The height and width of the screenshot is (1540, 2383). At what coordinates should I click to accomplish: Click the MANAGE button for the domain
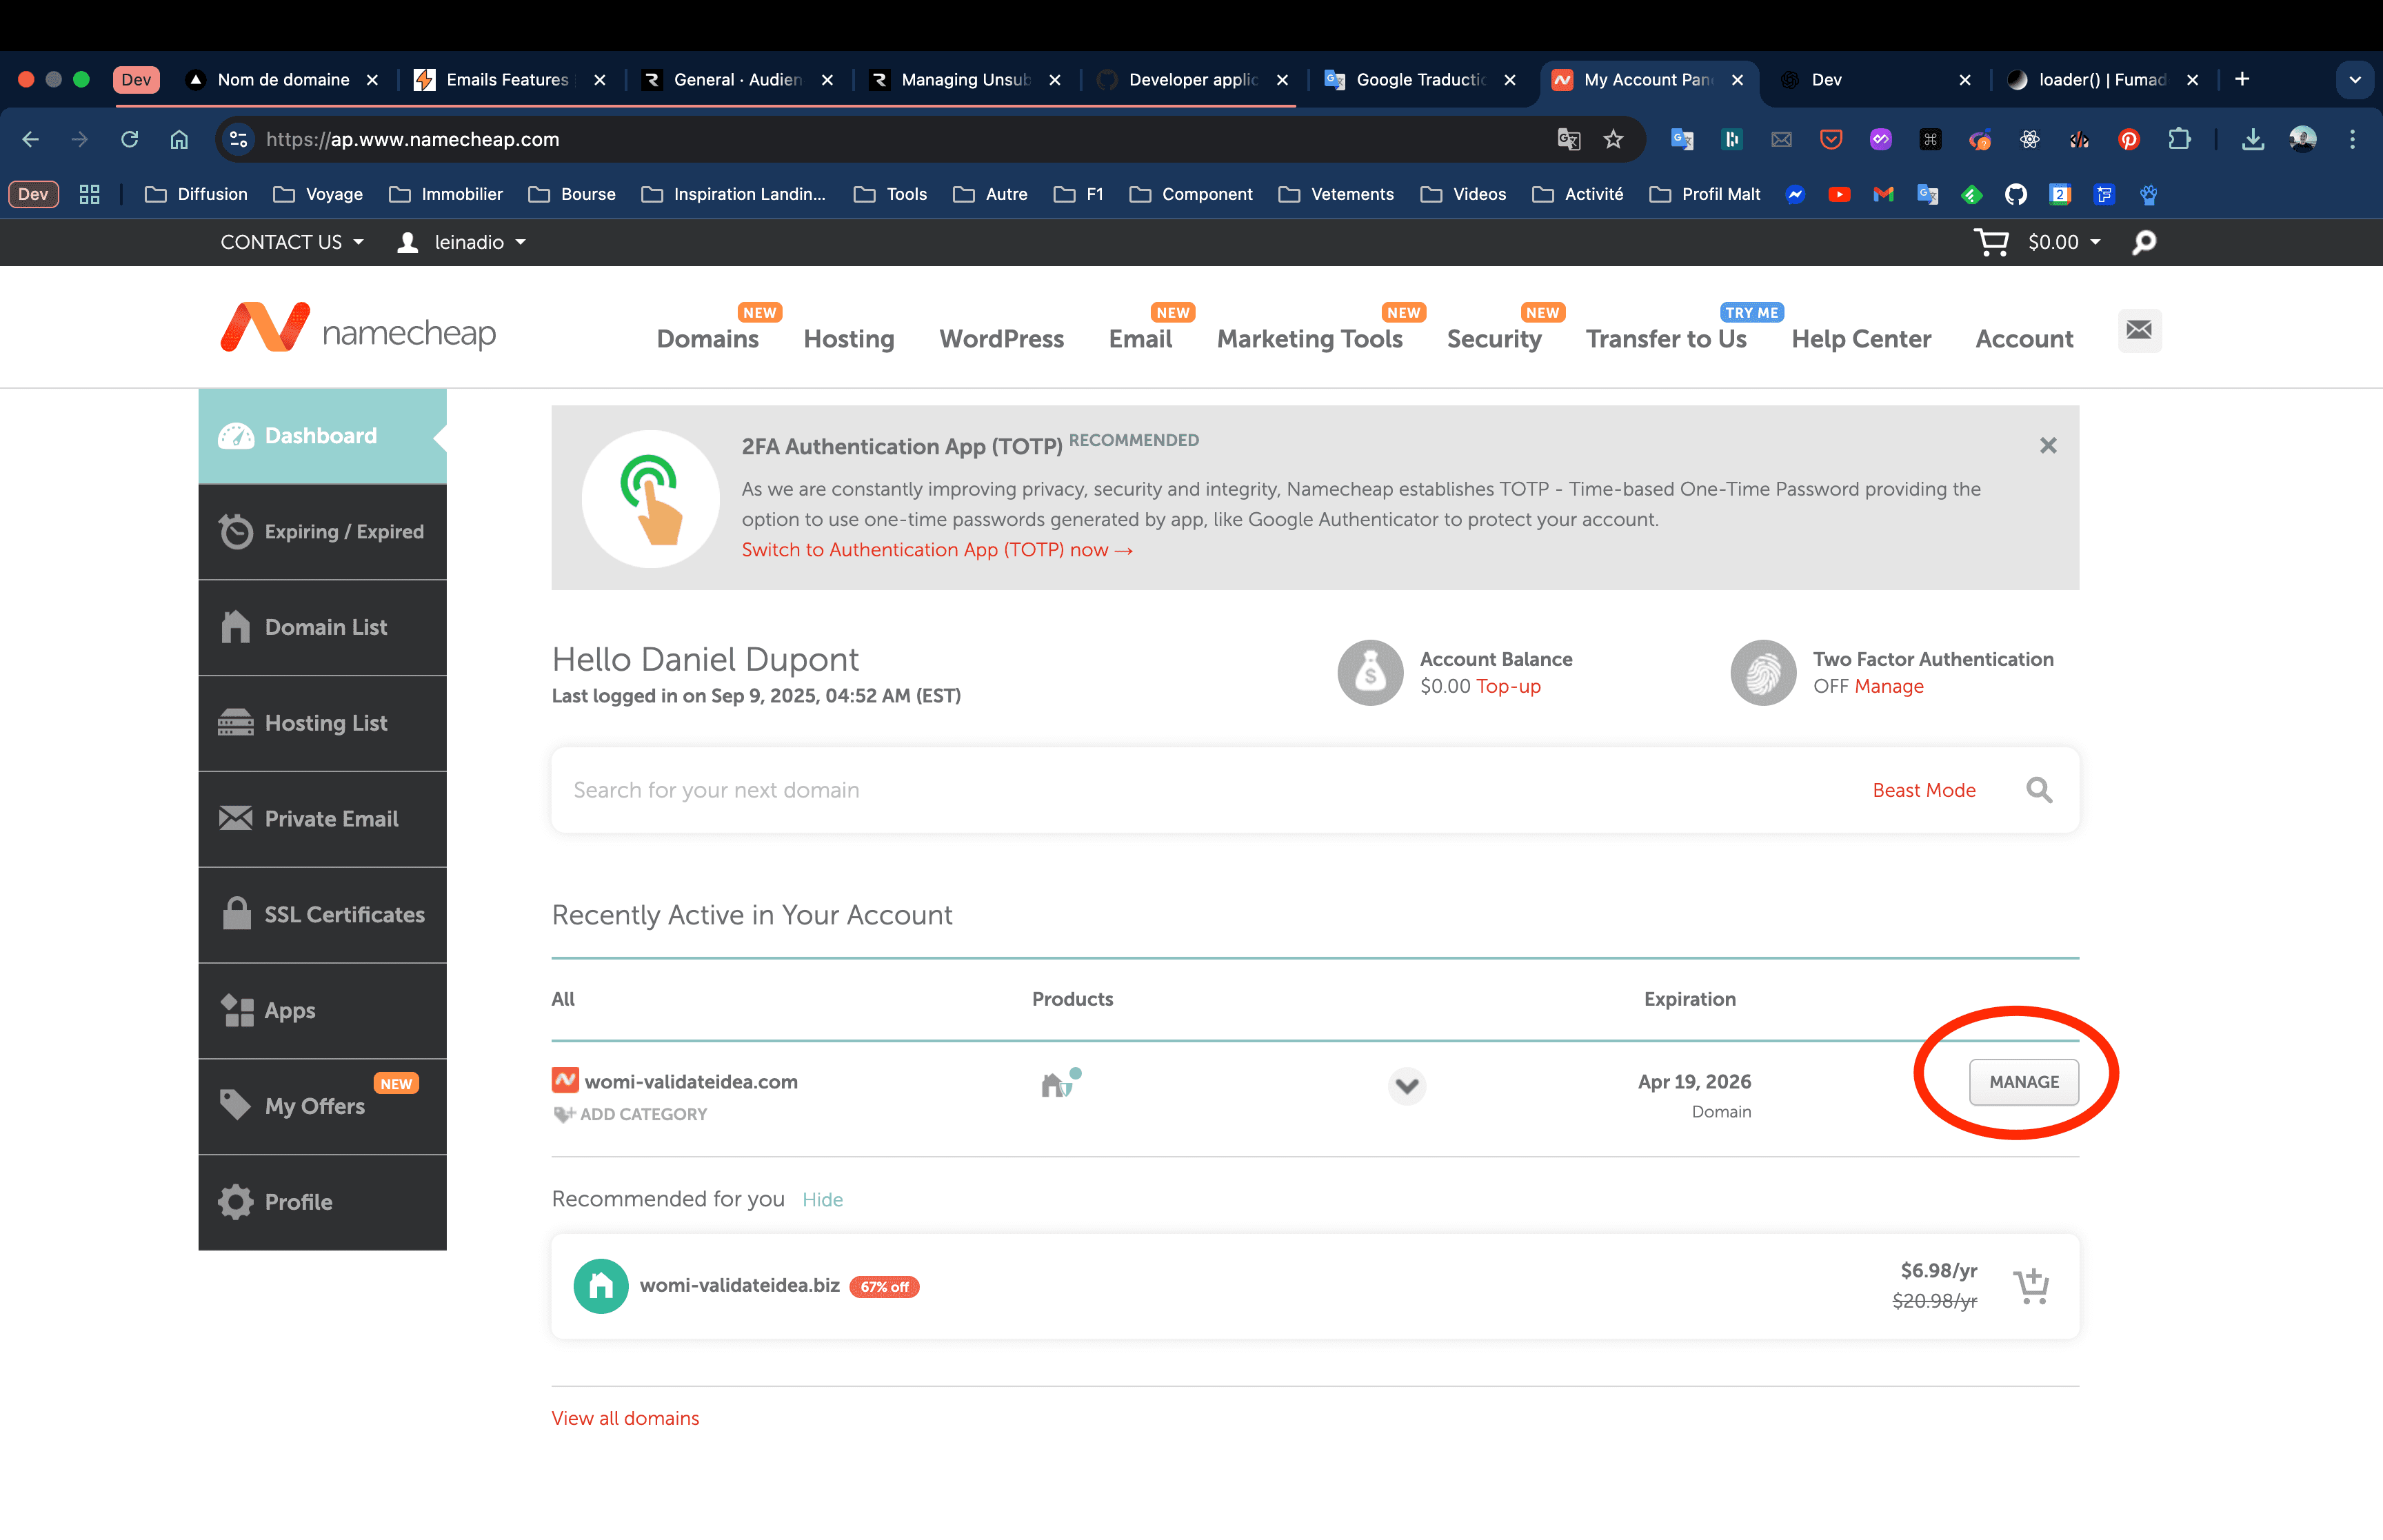2023,1082
